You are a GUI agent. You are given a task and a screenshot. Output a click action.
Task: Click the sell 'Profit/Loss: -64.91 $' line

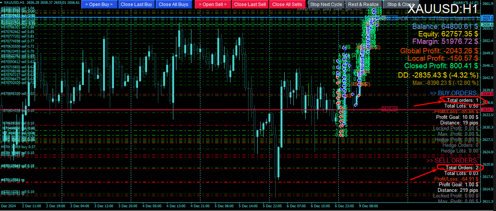[x=456, y=179]
